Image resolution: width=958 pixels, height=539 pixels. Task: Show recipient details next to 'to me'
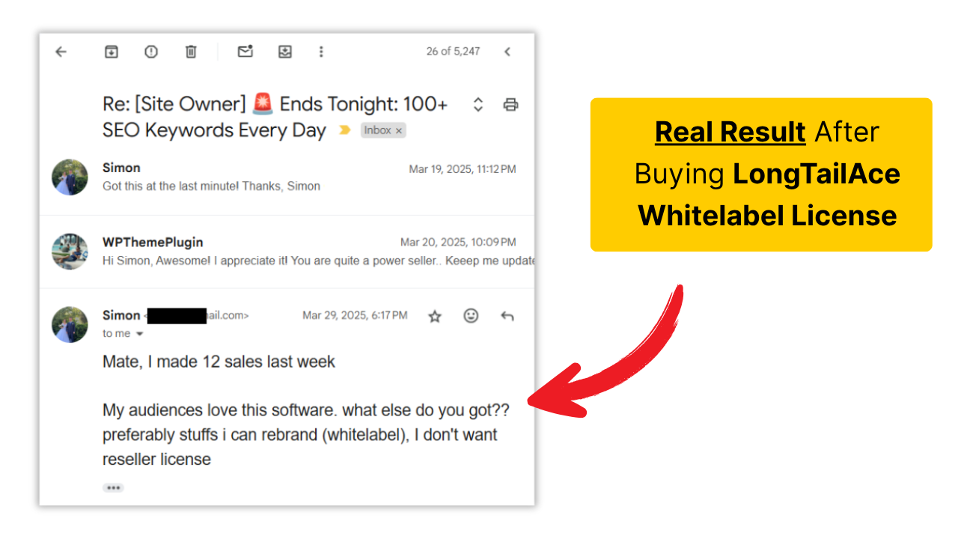pos(139,334)
